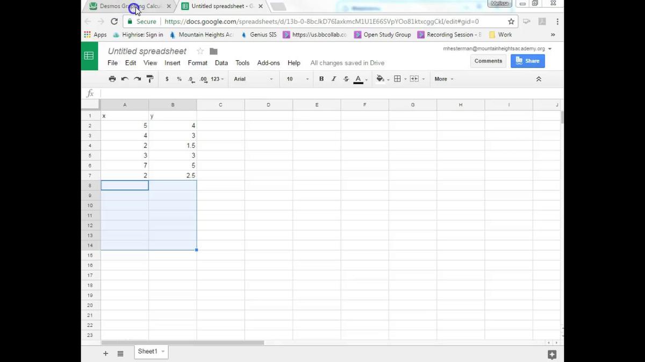Add a new sheet with plus

pos(105,353)
